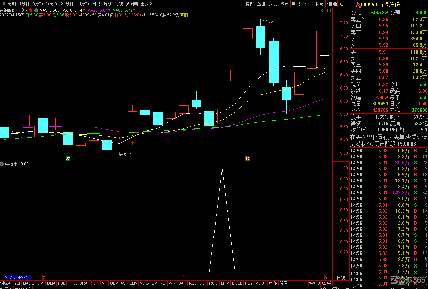428x289 pixels.
Task: Switch indicator to VOL-TDX
Action: tap(148, 283)
